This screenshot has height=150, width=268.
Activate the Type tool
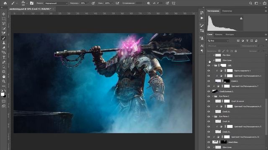point(4,57)
